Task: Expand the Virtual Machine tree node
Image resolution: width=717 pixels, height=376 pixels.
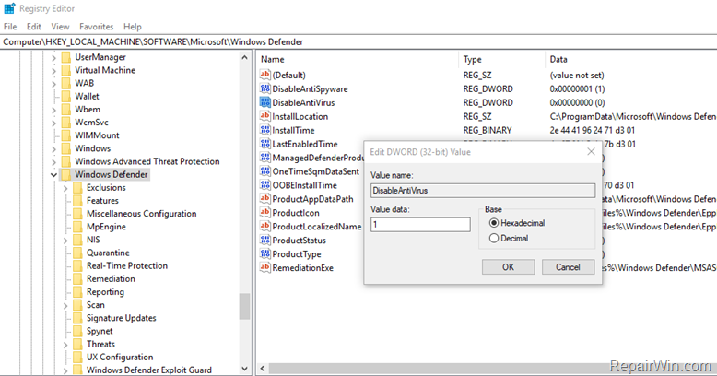Action: click(x=53, y=70)
